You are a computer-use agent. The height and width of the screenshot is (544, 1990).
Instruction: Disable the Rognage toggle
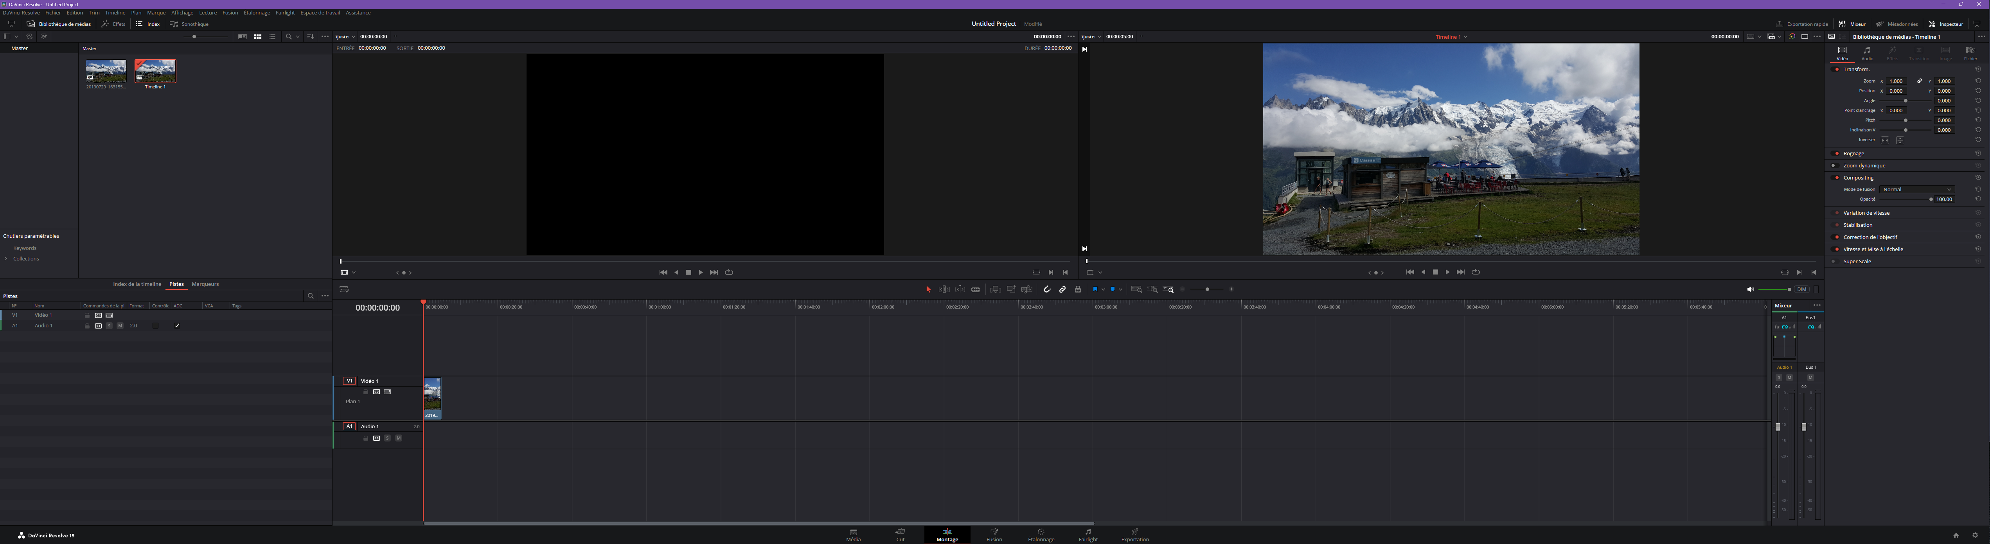click(1836, 154)
